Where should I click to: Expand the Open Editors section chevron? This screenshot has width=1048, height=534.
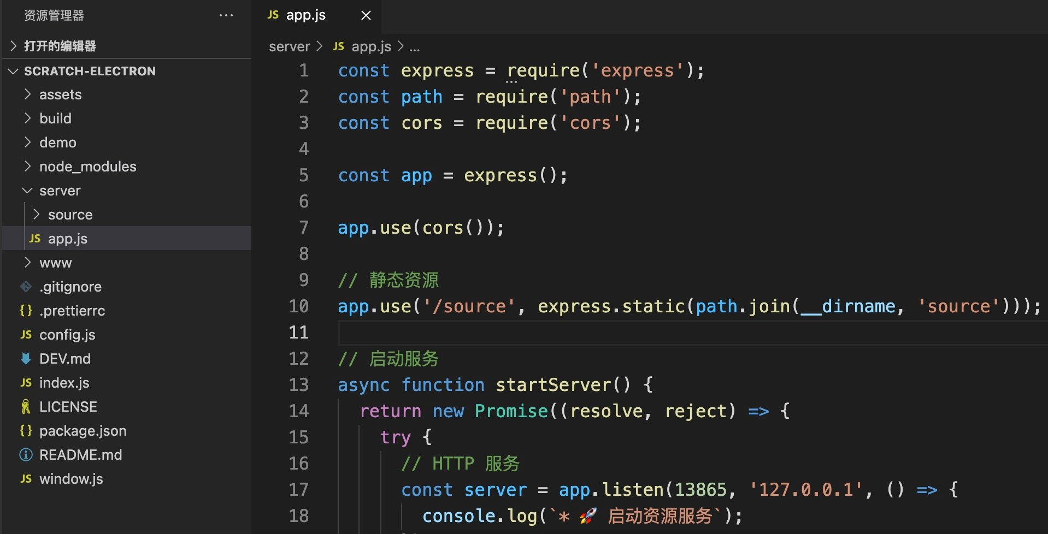14,46
